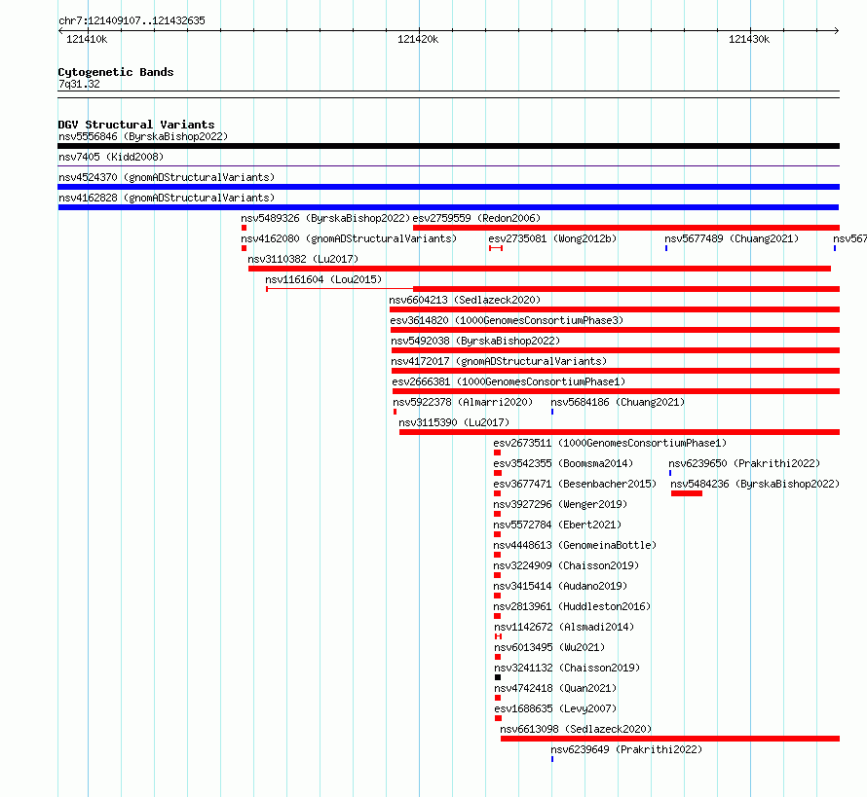Screen dimensions: 867x797
Task: Select the thin line of nsv1161604 variant
Action: (x=340, y=289)
